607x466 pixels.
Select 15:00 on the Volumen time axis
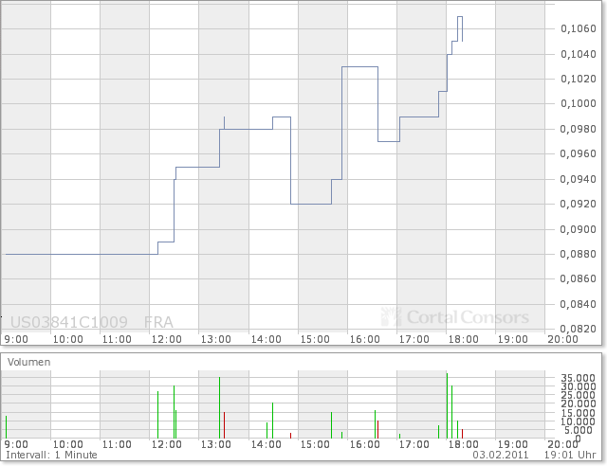coord(315,445)
